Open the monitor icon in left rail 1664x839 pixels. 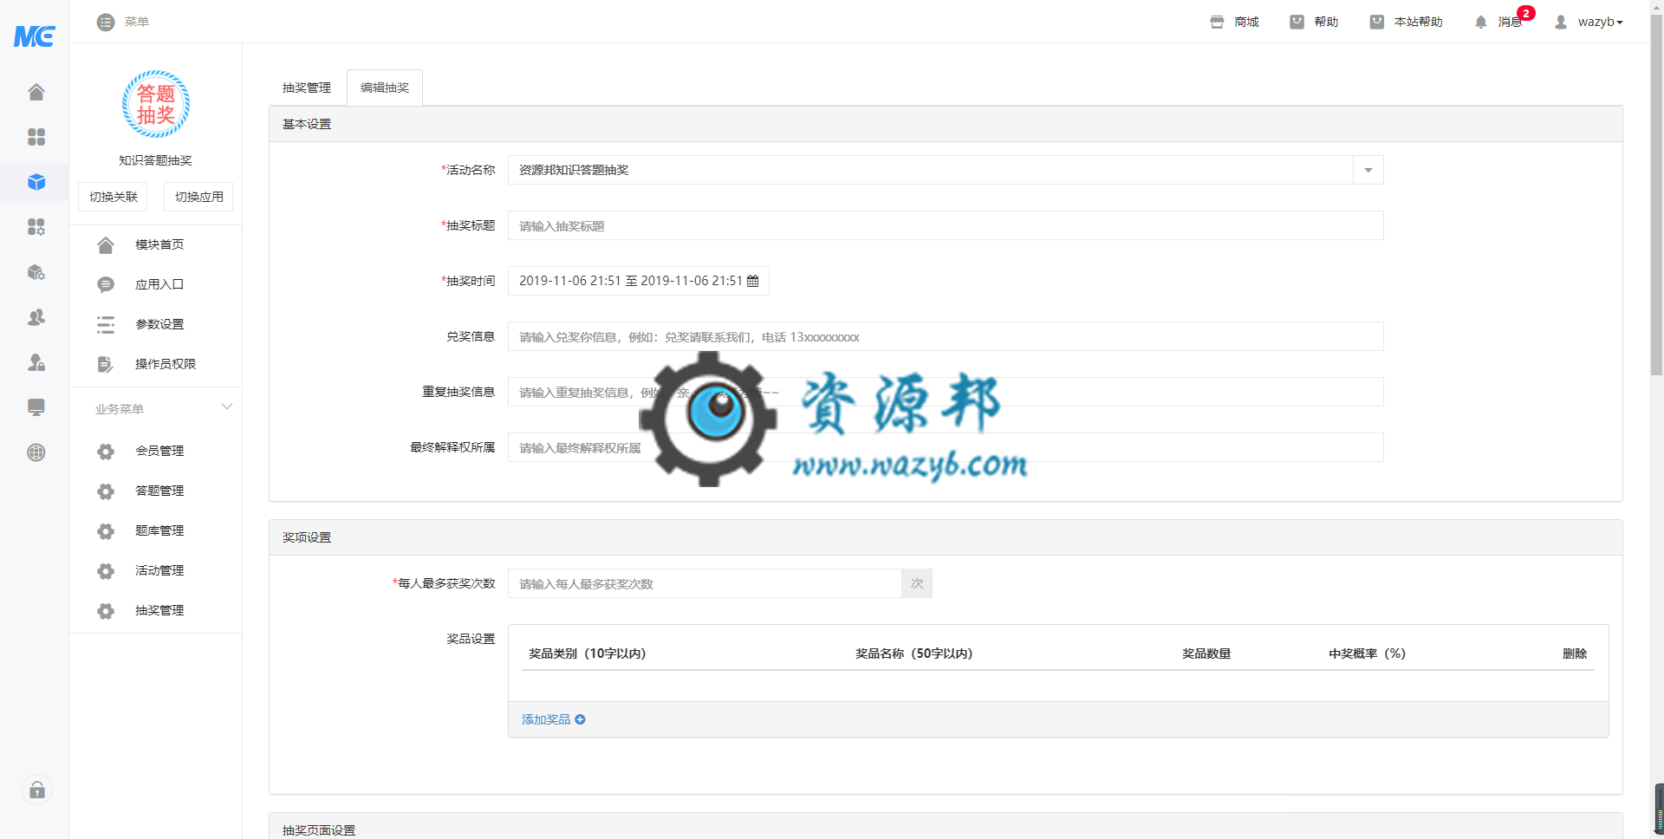(36, 407)
